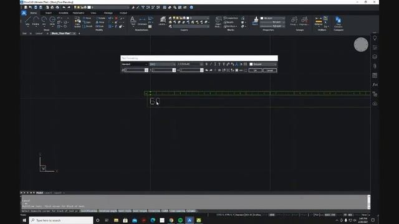Click the undo arrow in quick access toolbar
This screenshot has width=399, height=224.
[x=64, y=7]
